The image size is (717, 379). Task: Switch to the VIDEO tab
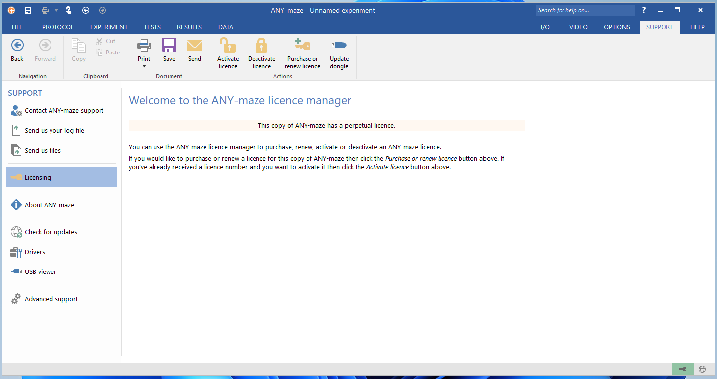click(x=579, y=27)
